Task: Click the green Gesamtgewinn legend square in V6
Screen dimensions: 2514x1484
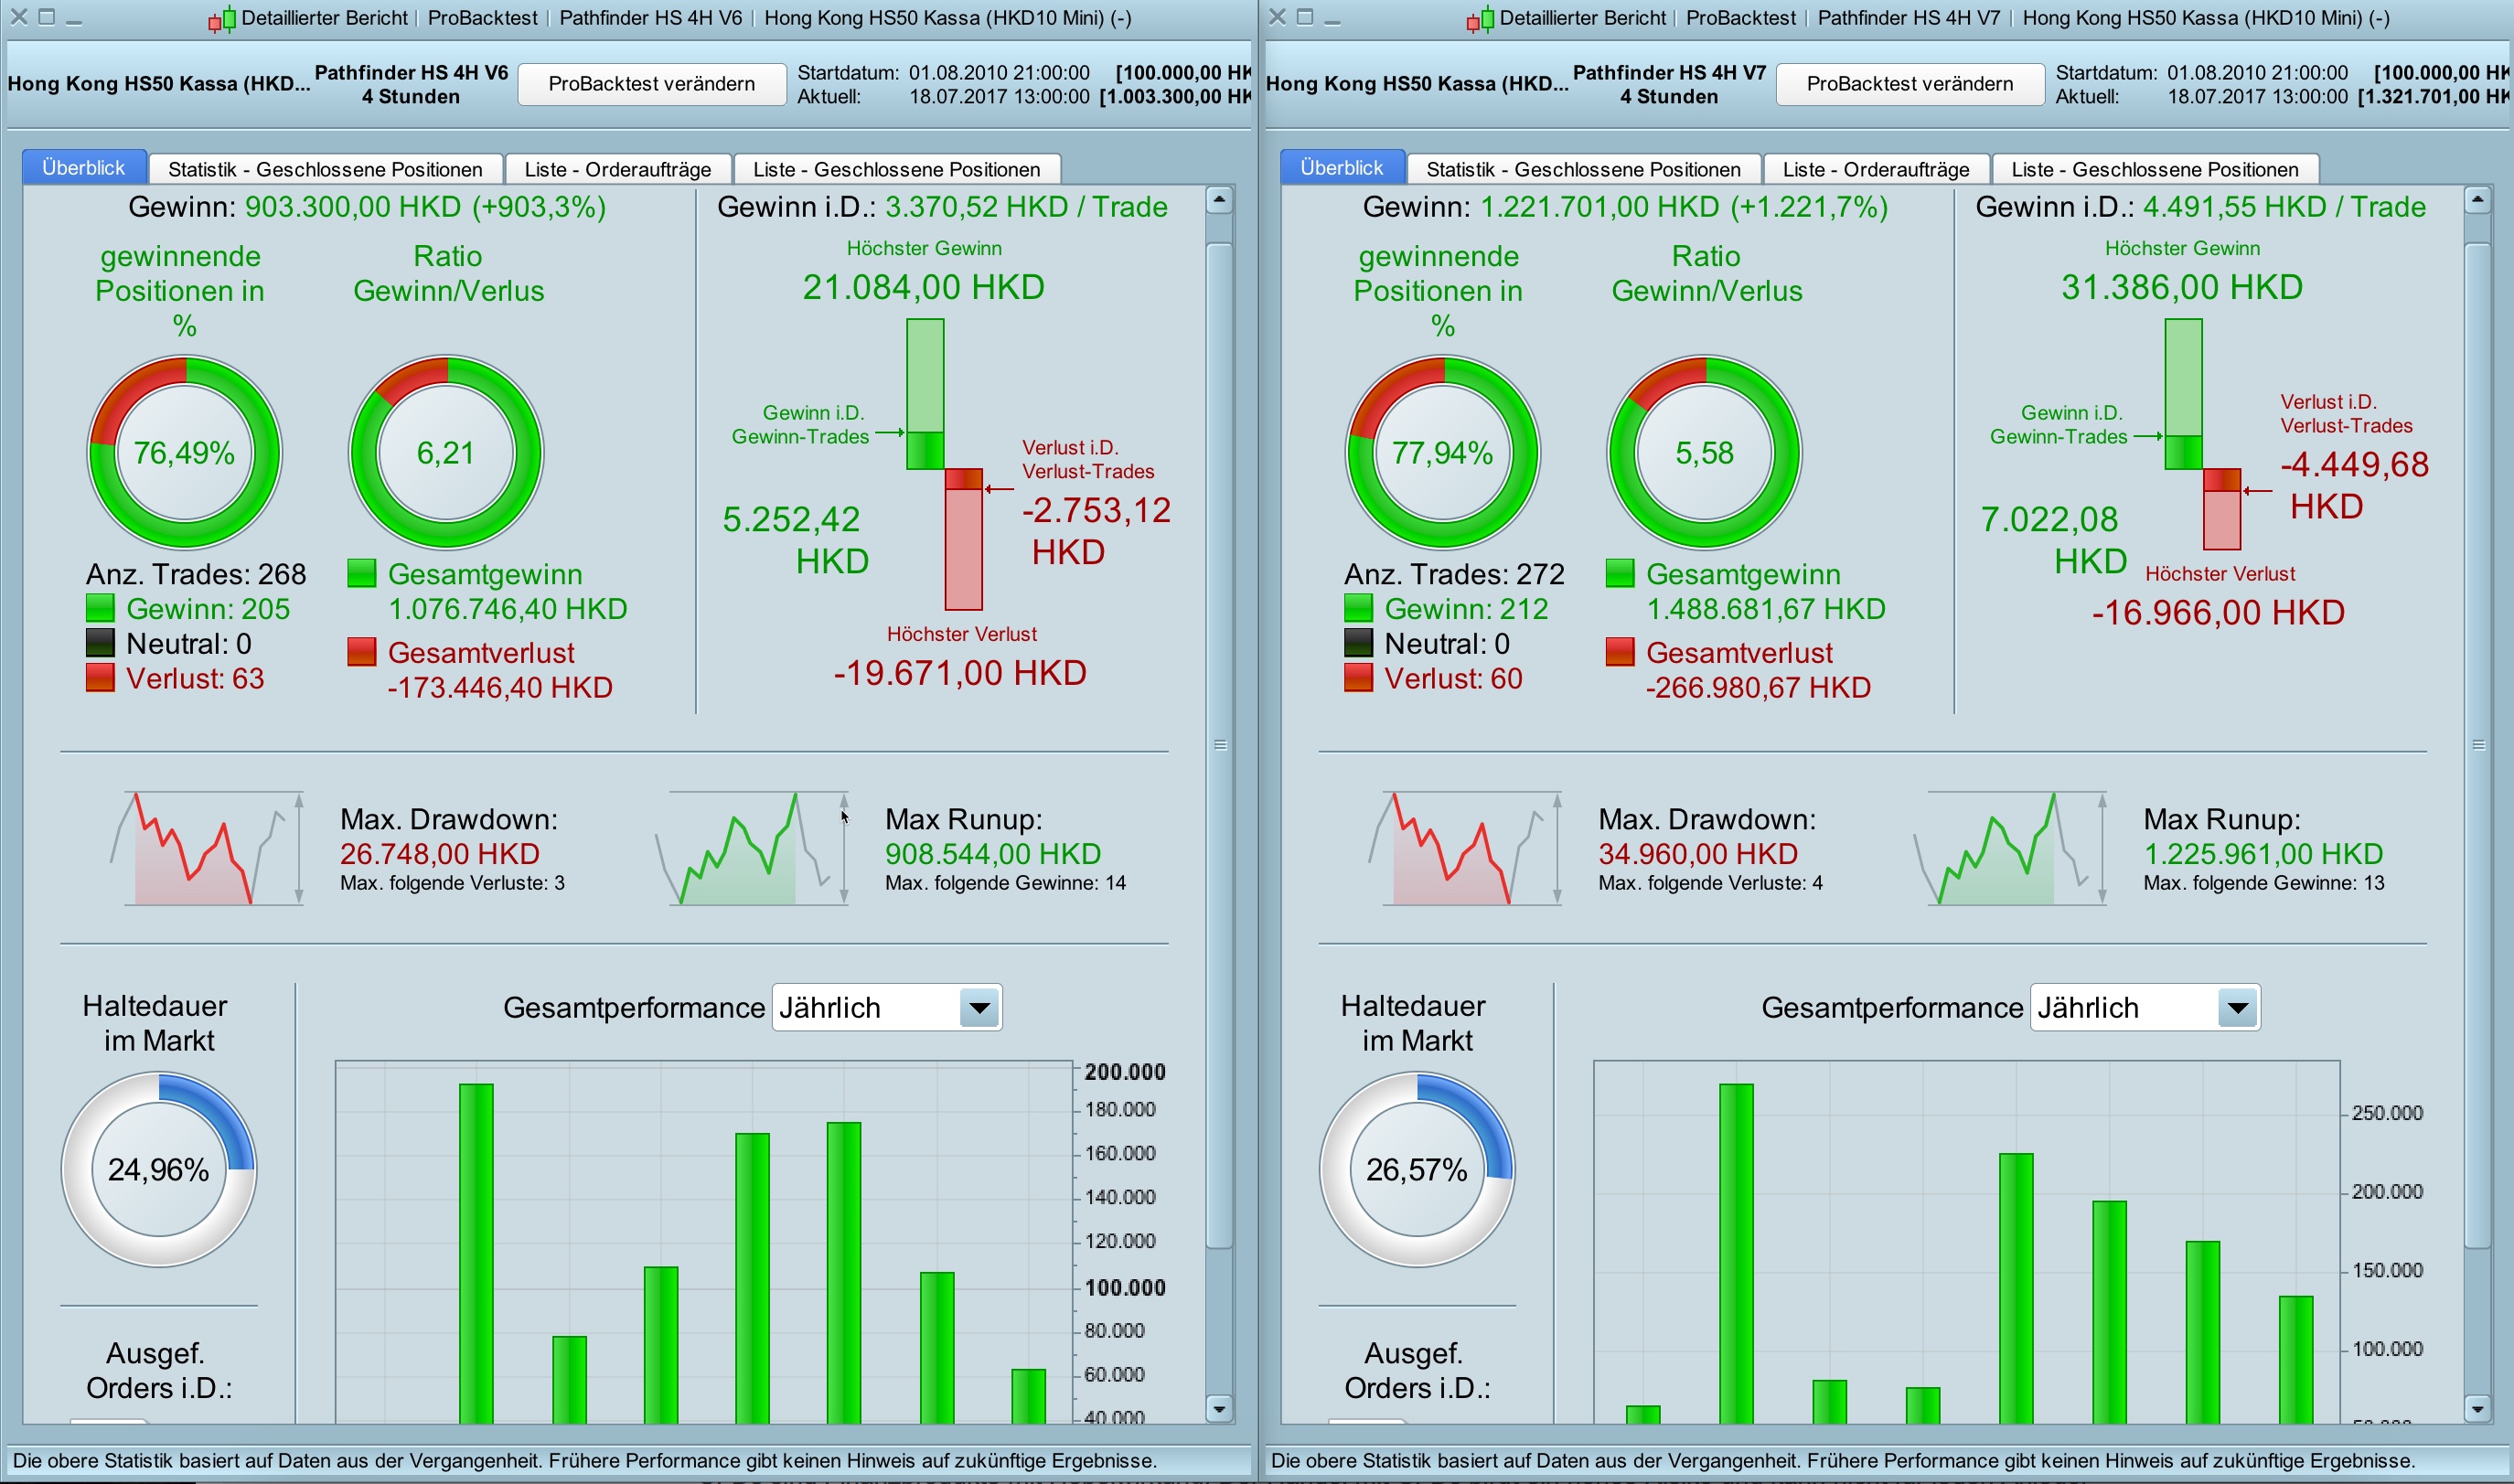Action: pyautogui.click(x=361, y=574)
